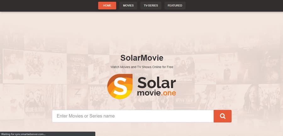Screen dimensions: 283x136
Task: Go to the HOME tab
Action: [107, 5]
